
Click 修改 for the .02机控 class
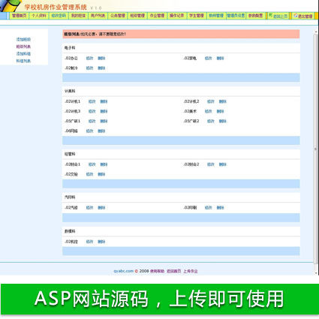pyautogui.click(x=89, y=242)
